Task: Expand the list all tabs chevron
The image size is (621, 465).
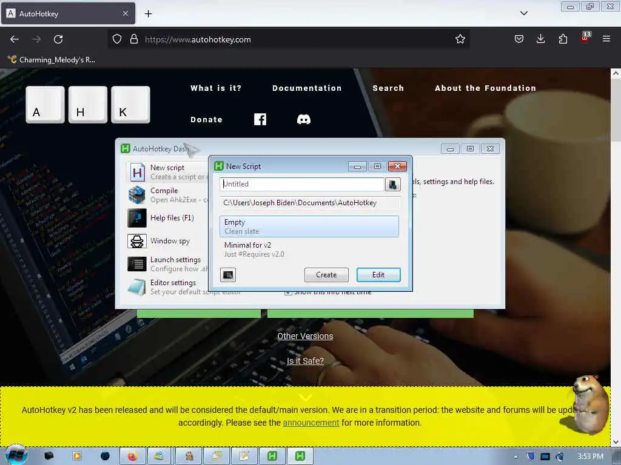Action: 523,13
